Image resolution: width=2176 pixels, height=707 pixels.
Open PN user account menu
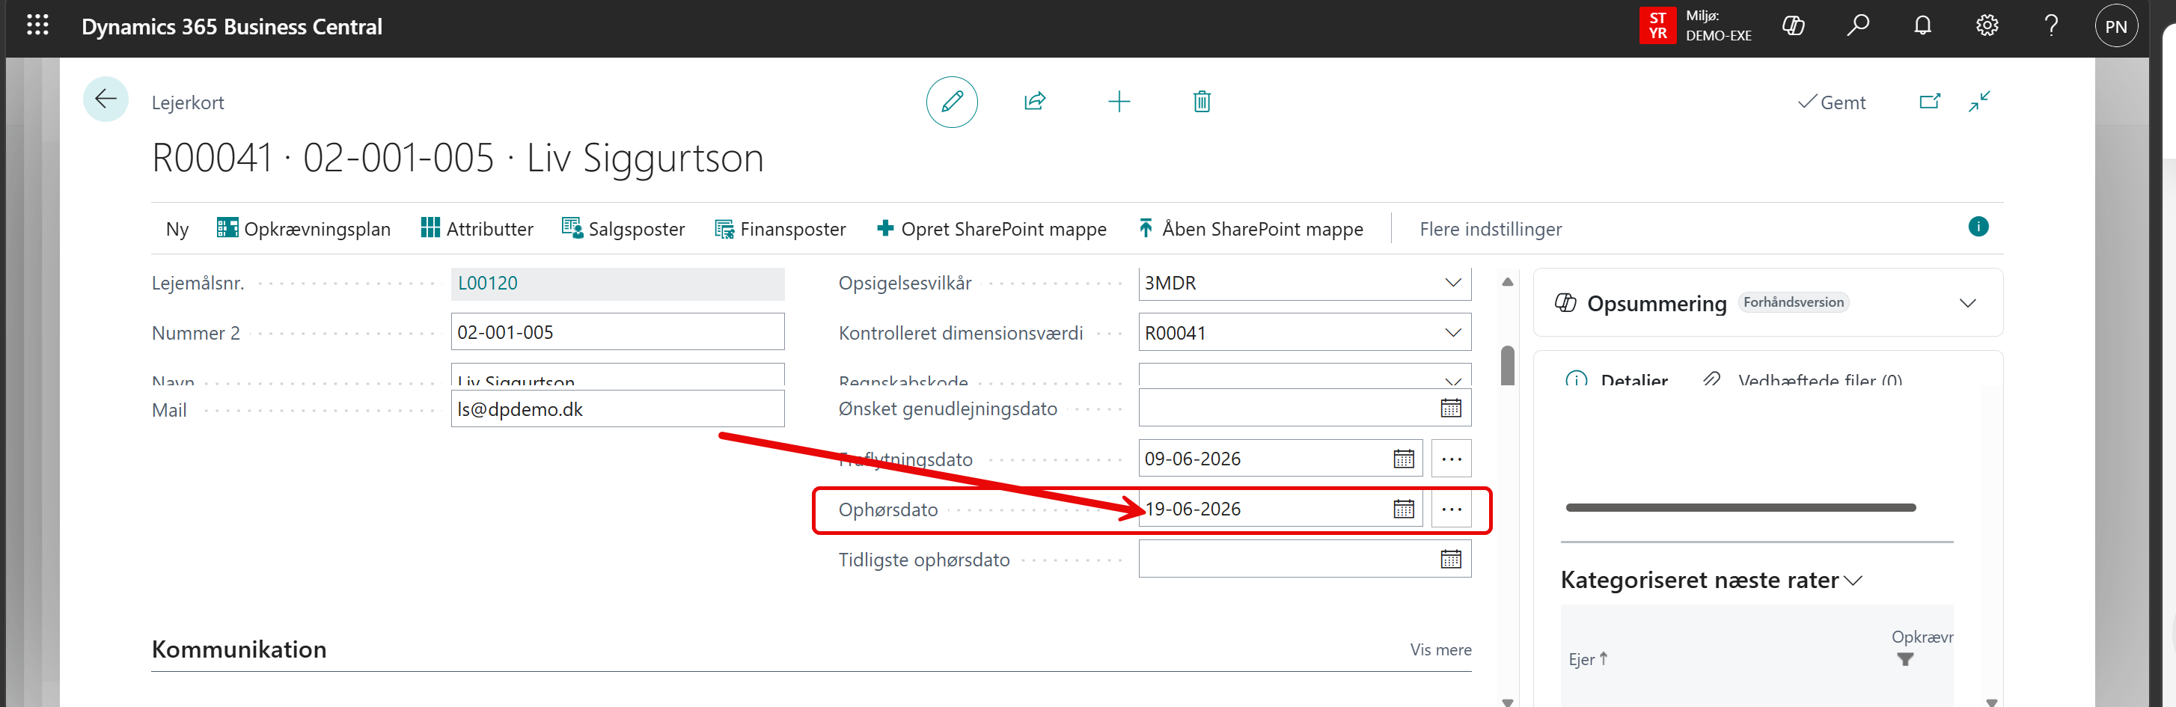(x=2116, y=26)
